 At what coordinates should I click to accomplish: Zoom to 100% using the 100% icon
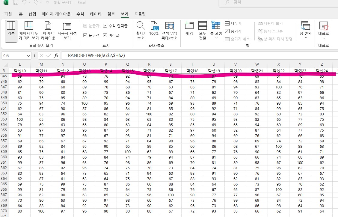point(154,30)
